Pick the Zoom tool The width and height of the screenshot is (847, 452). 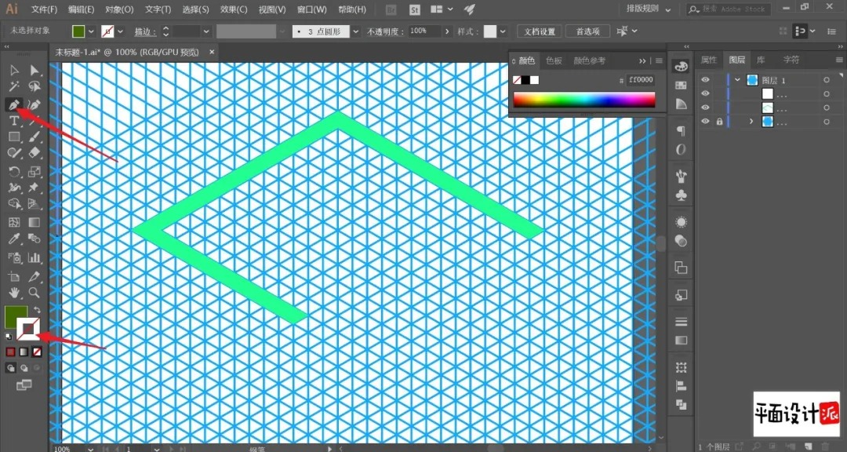(x=34, y=293)
